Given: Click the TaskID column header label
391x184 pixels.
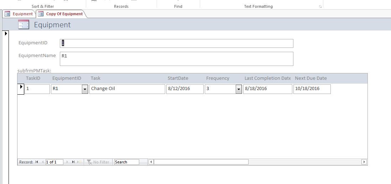Looking at the screenshot, I should 33,78.
